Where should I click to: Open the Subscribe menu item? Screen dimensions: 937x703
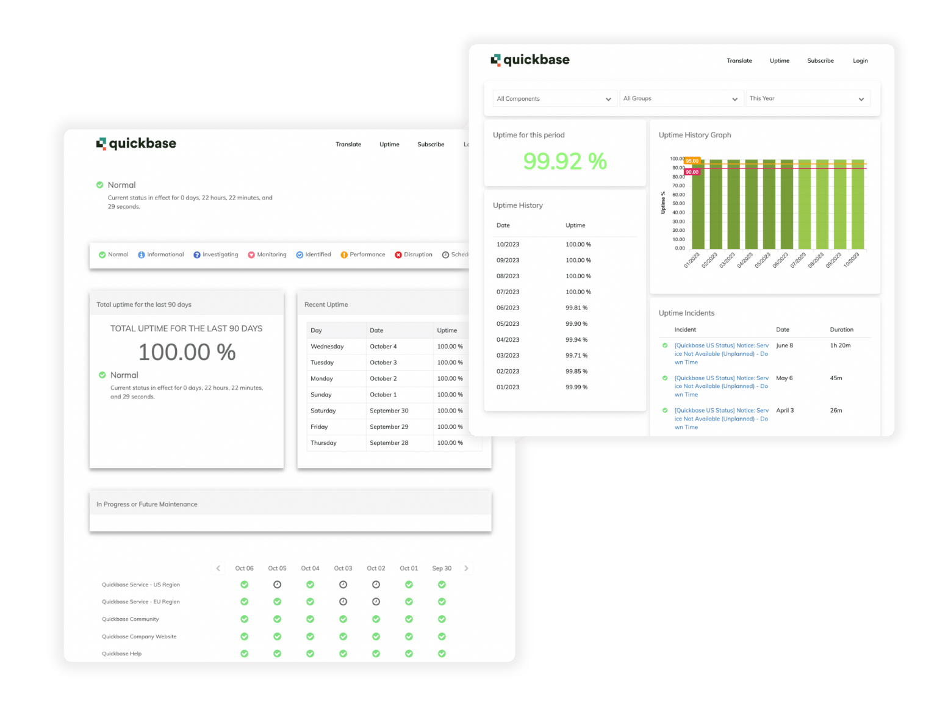(x=820, y=60)
